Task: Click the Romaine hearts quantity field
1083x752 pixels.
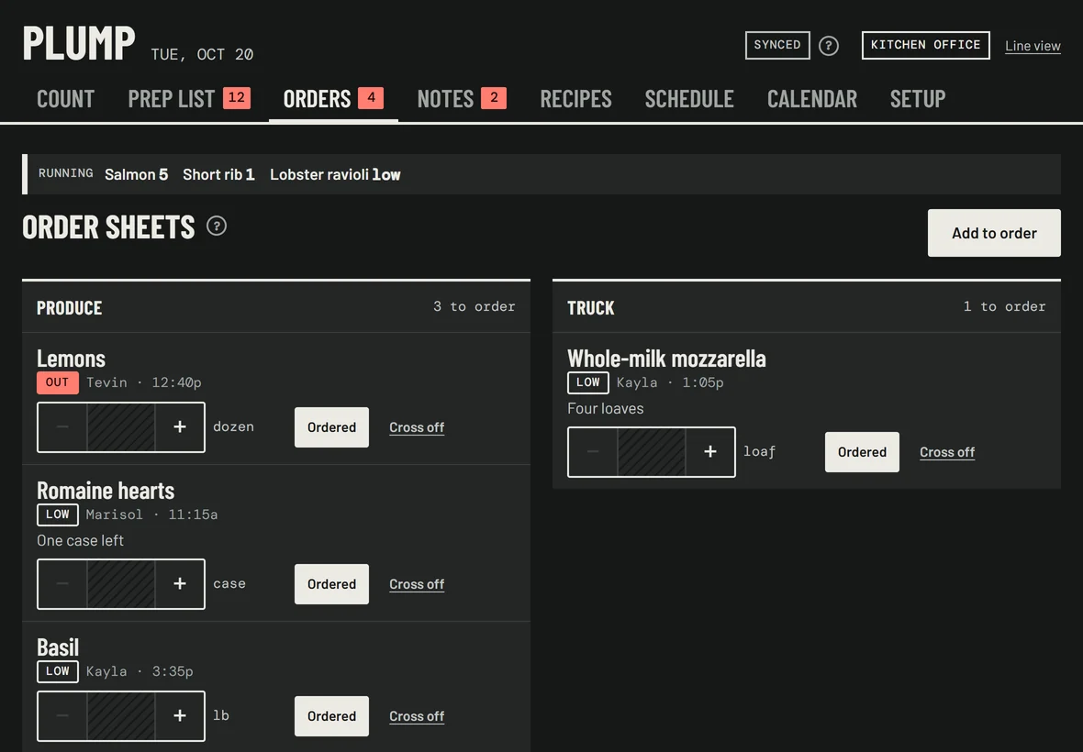Action: [x=121, y=583]
